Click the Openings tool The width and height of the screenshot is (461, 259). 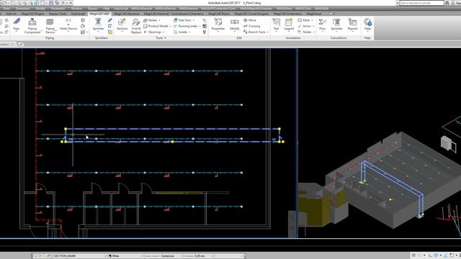[x=154, y=32]
